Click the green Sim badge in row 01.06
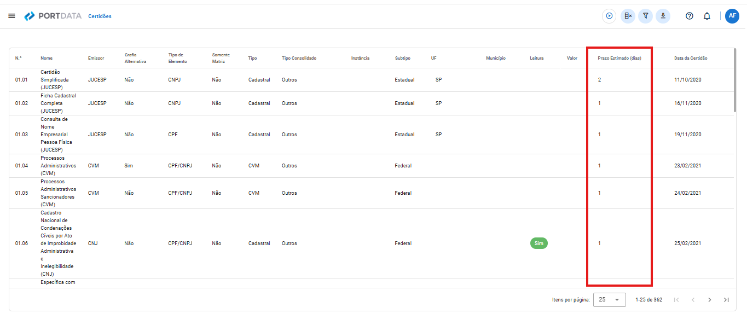This screenshot has width=747, height=331. point(538,243)
